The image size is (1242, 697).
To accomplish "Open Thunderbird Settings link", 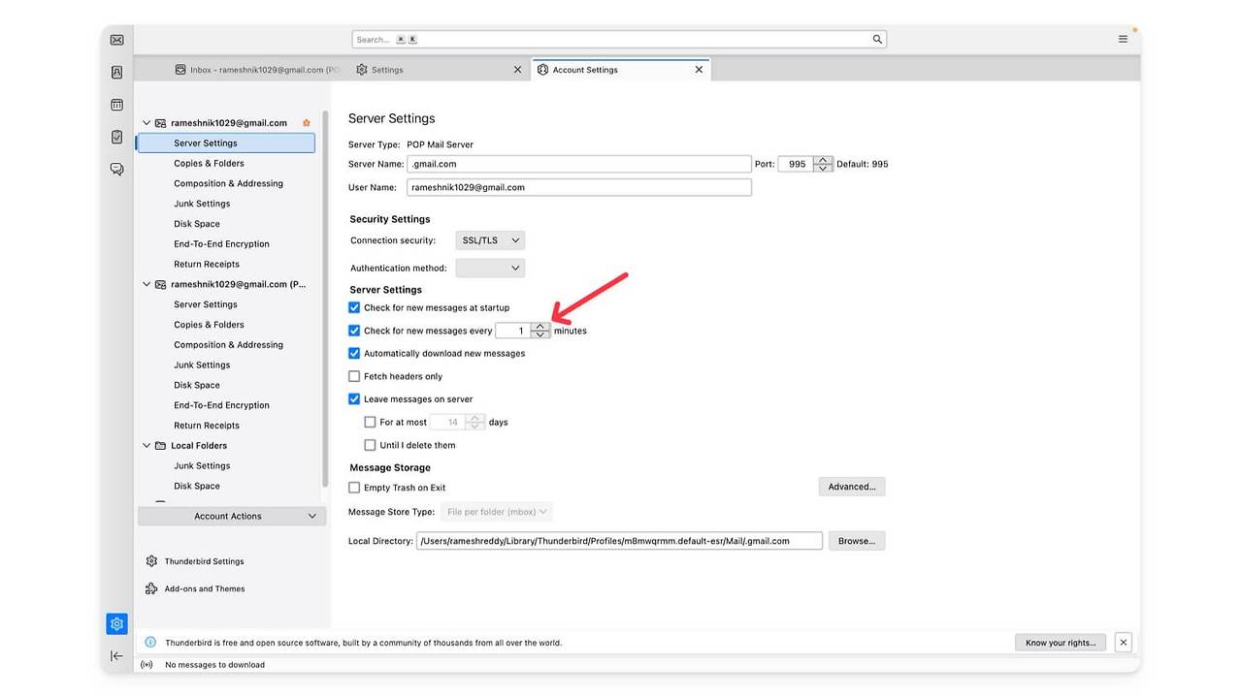I will (204, 561).
